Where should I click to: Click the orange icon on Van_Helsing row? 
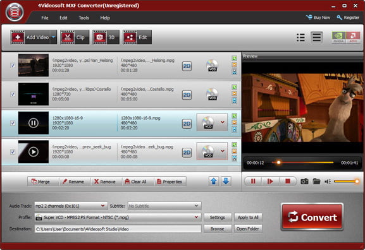235,65
